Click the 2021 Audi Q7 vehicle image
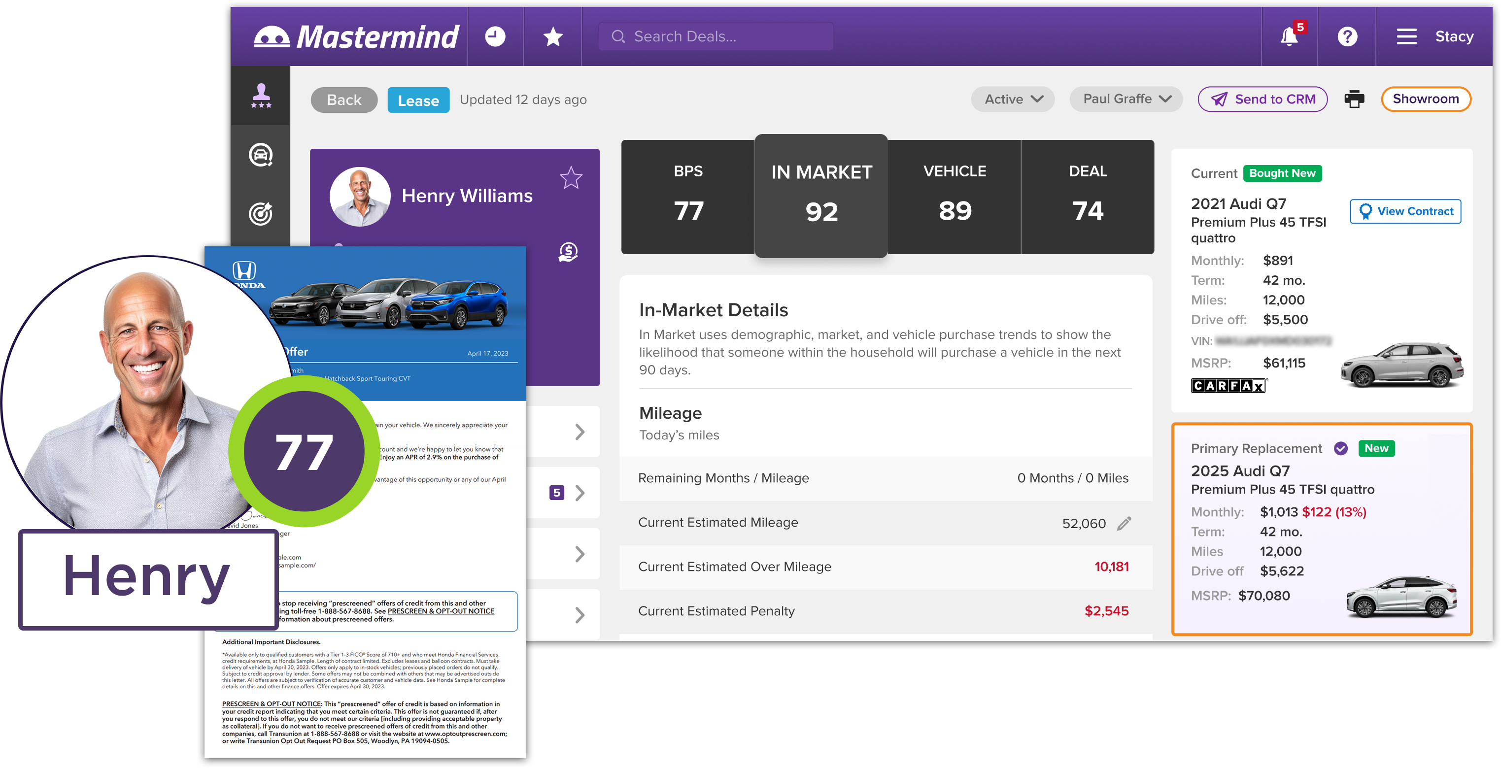Viewport: 1501px width, 768px height. tap(1402, 366)
